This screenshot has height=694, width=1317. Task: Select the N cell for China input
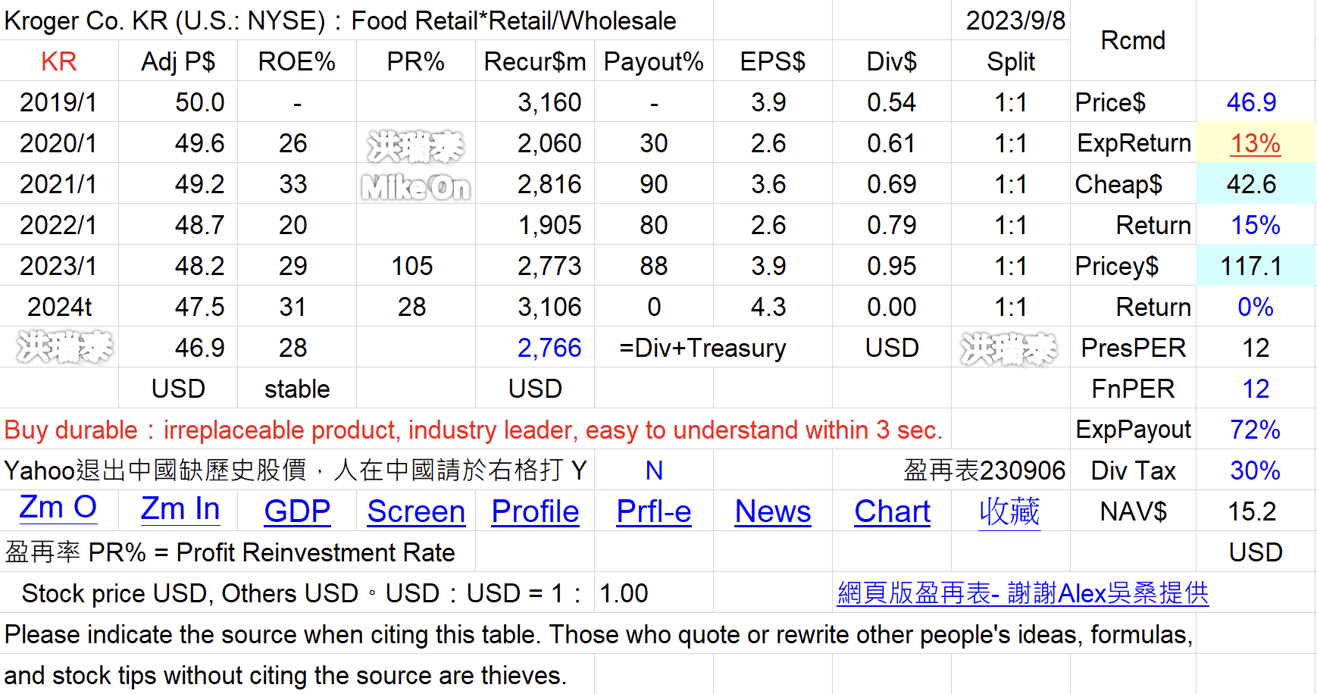[654, 470]
